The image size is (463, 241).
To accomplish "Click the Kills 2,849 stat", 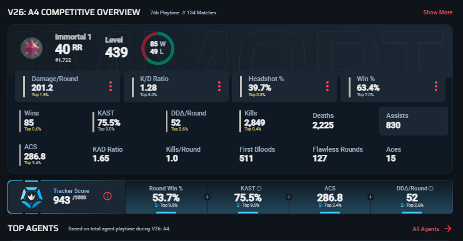I will point(253,121).
